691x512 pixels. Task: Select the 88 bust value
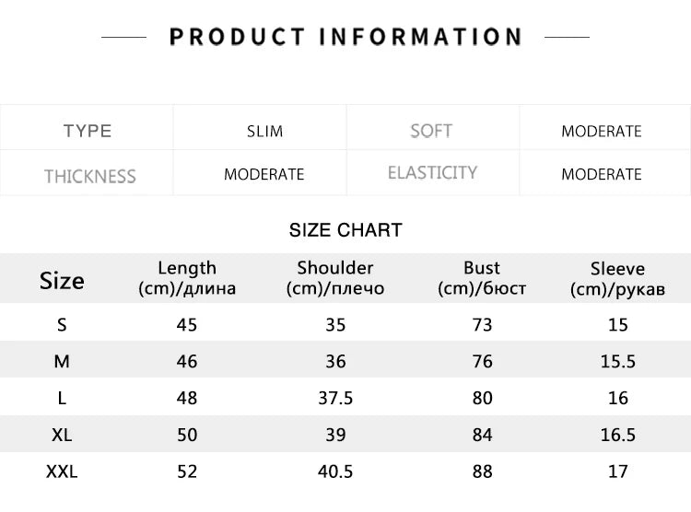pos(482,471)
